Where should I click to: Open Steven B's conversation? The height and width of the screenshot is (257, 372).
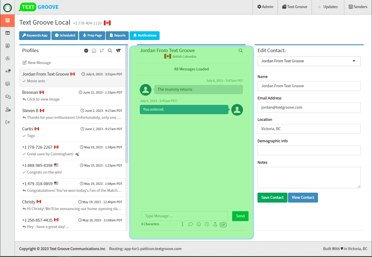(x=72, y=114)
